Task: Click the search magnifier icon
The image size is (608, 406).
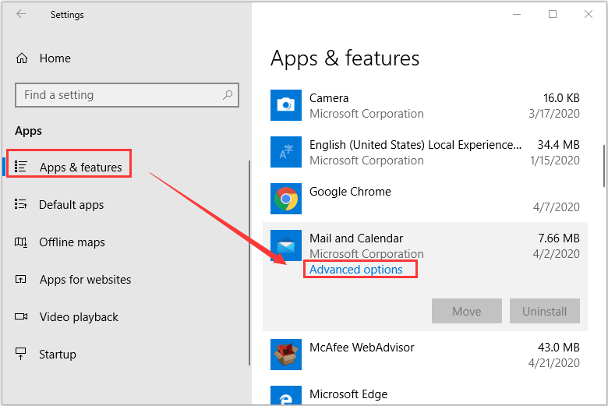Action: [x=228, y=94]
